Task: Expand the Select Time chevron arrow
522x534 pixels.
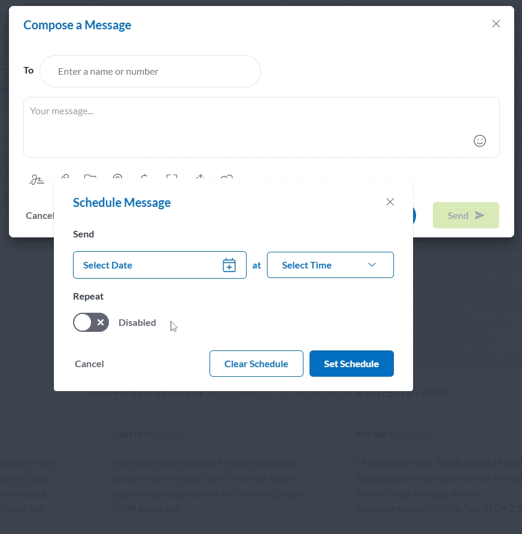Action: pyautogui.click(x=372, y=265)
